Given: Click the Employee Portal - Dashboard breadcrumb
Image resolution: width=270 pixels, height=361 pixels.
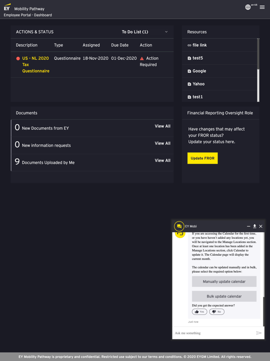Looking at the screenshot, I should pyautogui.click(x=28, y=15).
